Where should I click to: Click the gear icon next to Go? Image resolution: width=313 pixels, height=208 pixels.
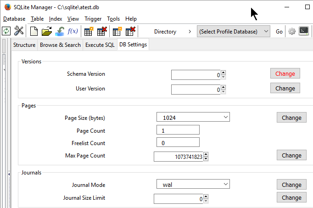click(x=292, y=31)
